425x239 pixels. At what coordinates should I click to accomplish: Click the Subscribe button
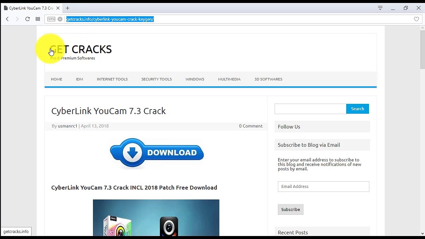(x=291, y=209)
